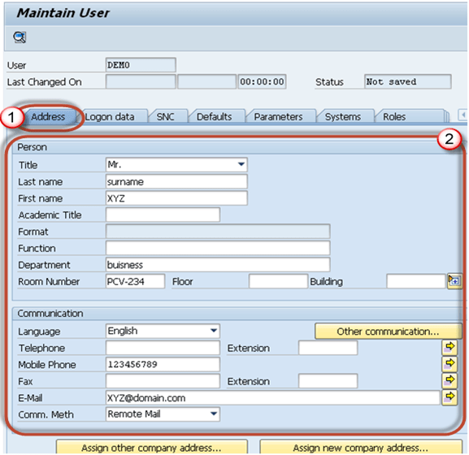This screenshot has height=455, width=469.
Task: Click Assign new company address... button
Action: tap(361, 447)
